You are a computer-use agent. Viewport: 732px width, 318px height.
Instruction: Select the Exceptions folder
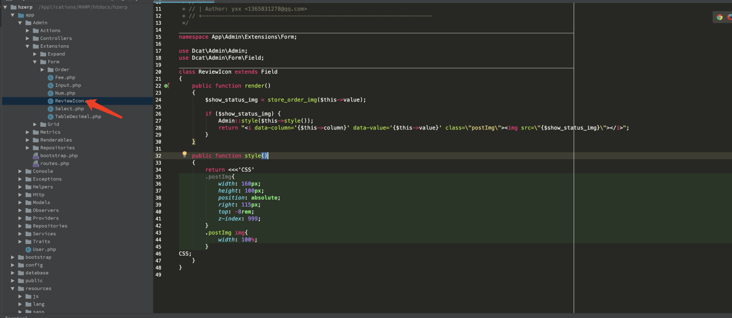click(x=47, y=179)
